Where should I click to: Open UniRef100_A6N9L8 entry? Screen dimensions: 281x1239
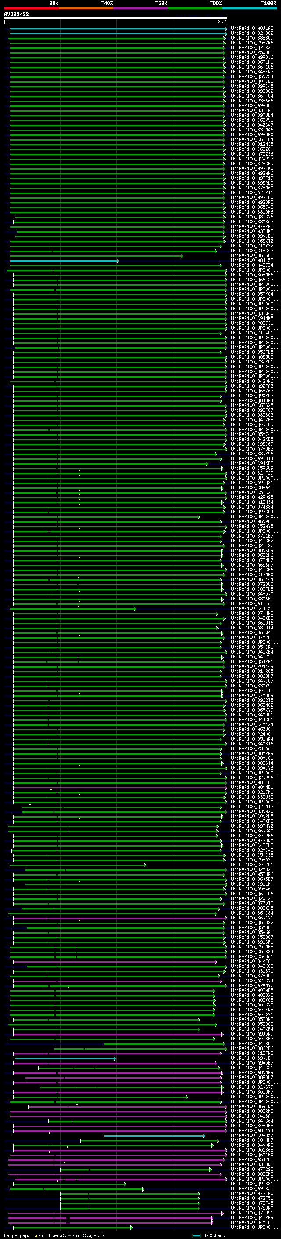252,521
